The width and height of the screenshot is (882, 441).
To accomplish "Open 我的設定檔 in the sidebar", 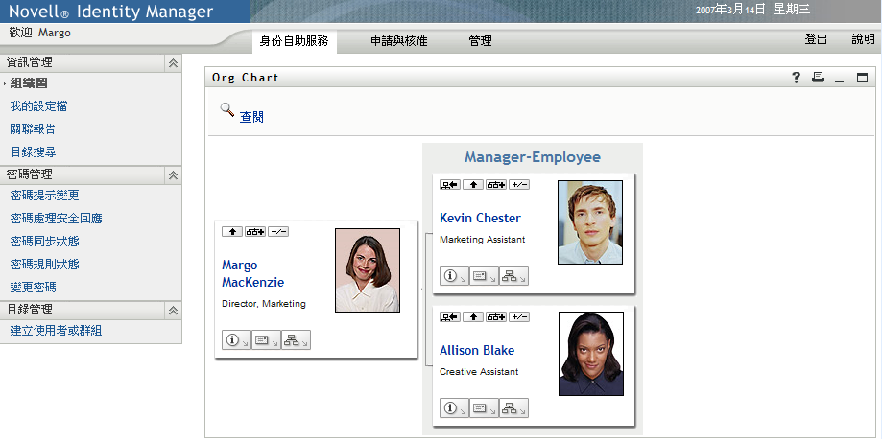I will tap(38, 106).
